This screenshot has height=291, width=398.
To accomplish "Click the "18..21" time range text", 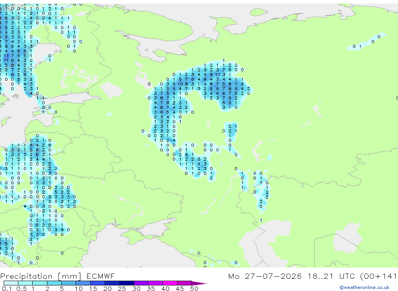I will point(320,276).
